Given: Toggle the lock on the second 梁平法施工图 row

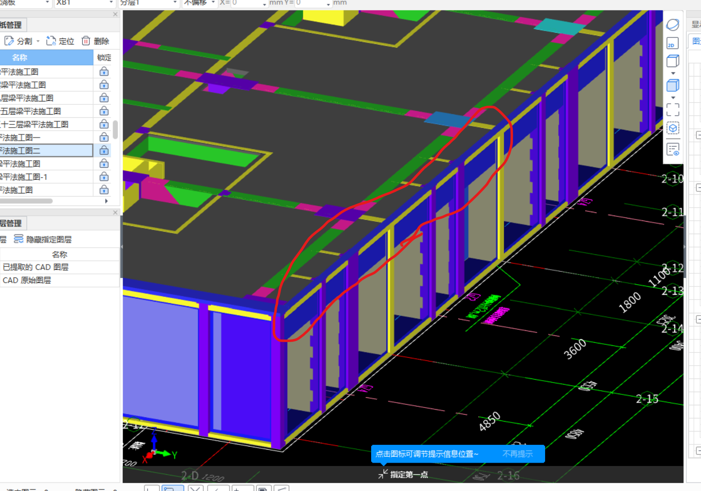Looking at the screenshot, I should coord(104,164).
